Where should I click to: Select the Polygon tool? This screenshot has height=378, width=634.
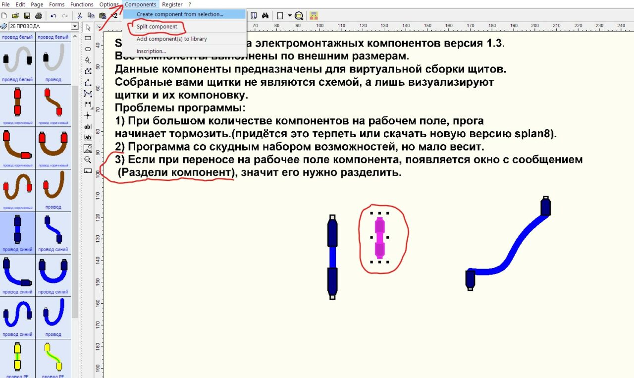point(88,71)
